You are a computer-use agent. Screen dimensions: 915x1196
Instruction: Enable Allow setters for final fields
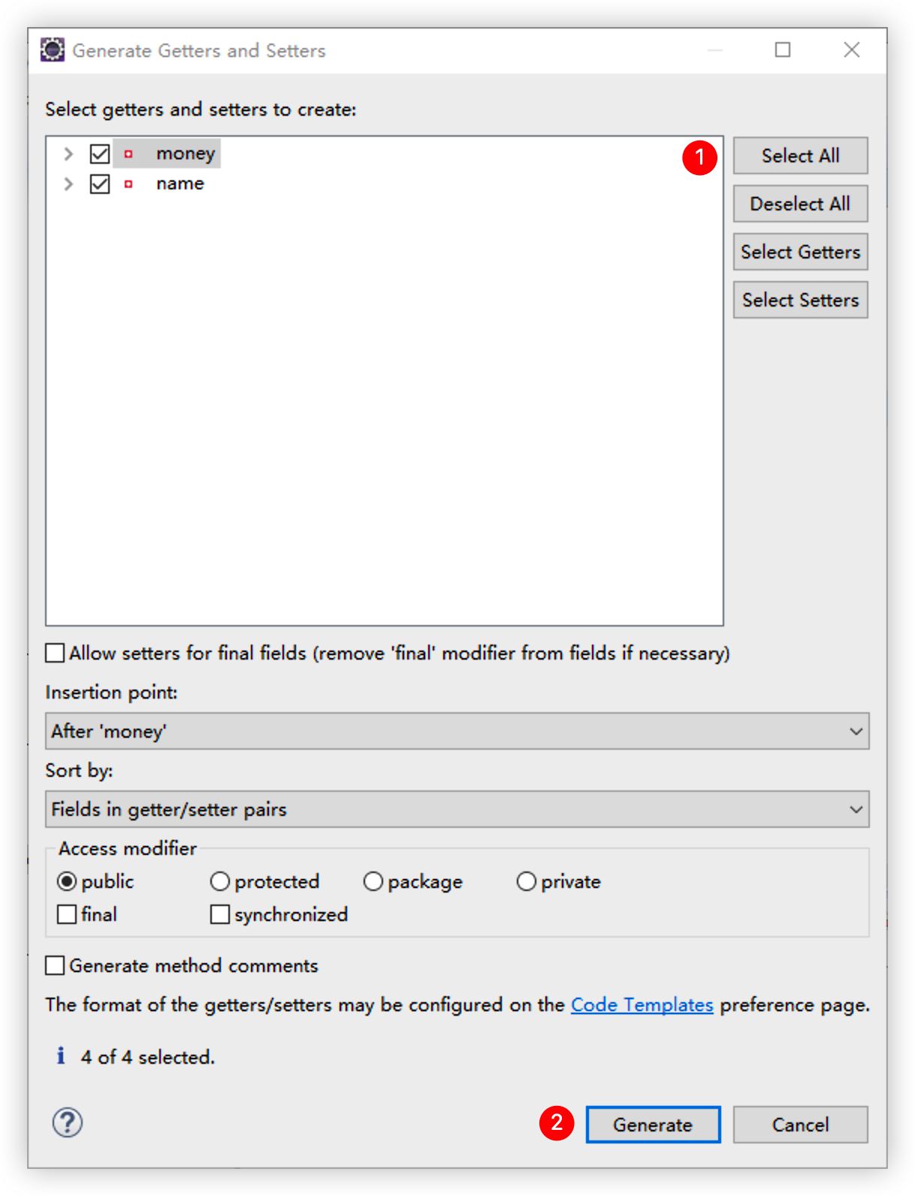(x=55, y=653)
